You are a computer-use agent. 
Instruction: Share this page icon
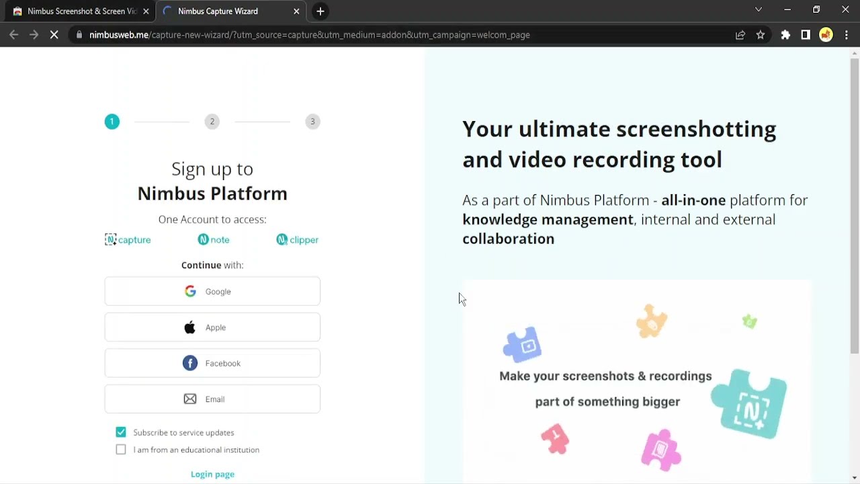(x=740, y=35)
